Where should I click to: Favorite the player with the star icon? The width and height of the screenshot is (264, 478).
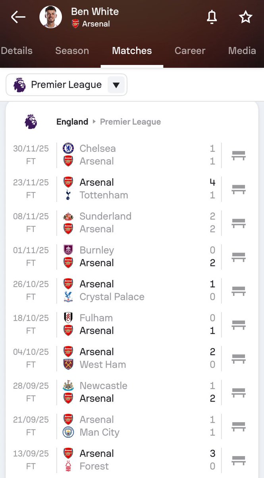tap(245, 17)
